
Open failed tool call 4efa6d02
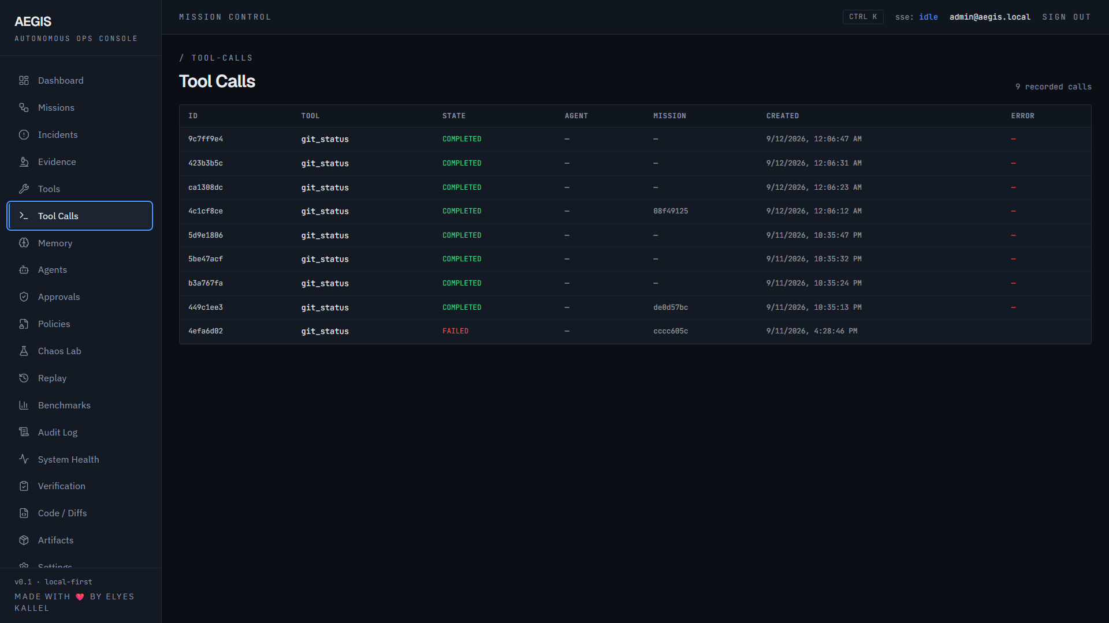635,332
